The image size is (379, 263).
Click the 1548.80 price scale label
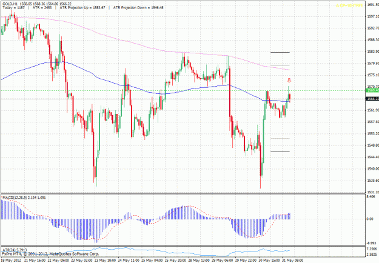click(373, 145)
